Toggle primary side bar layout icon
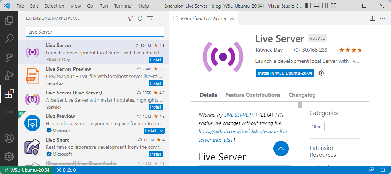391x174 pixels. pos(308,5)
